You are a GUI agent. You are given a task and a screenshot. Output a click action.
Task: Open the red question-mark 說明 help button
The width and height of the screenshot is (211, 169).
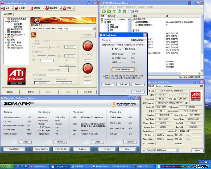(67, 8)
